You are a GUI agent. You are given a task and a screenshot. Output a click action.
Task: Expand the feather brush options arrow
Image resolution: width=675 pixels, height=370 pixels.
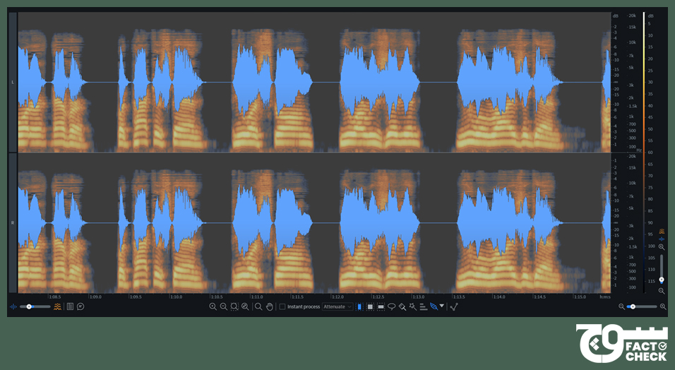442,306
